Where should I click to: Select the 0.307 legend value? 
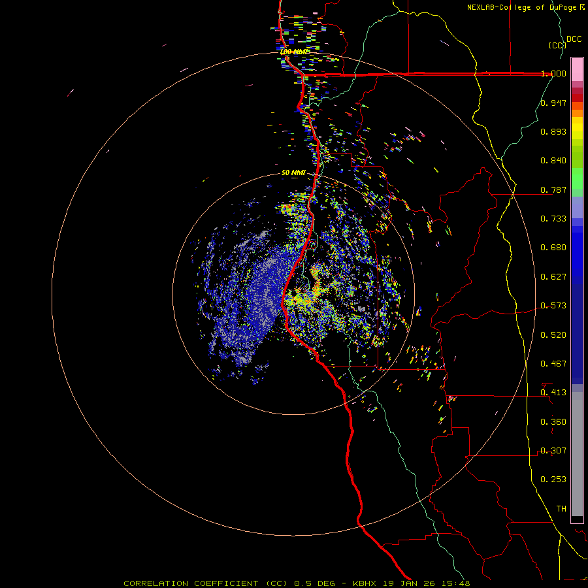coord(553,451)
